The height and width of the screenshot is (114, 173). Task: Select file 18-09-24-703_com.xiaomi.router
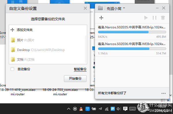click(x=60, y=92)
